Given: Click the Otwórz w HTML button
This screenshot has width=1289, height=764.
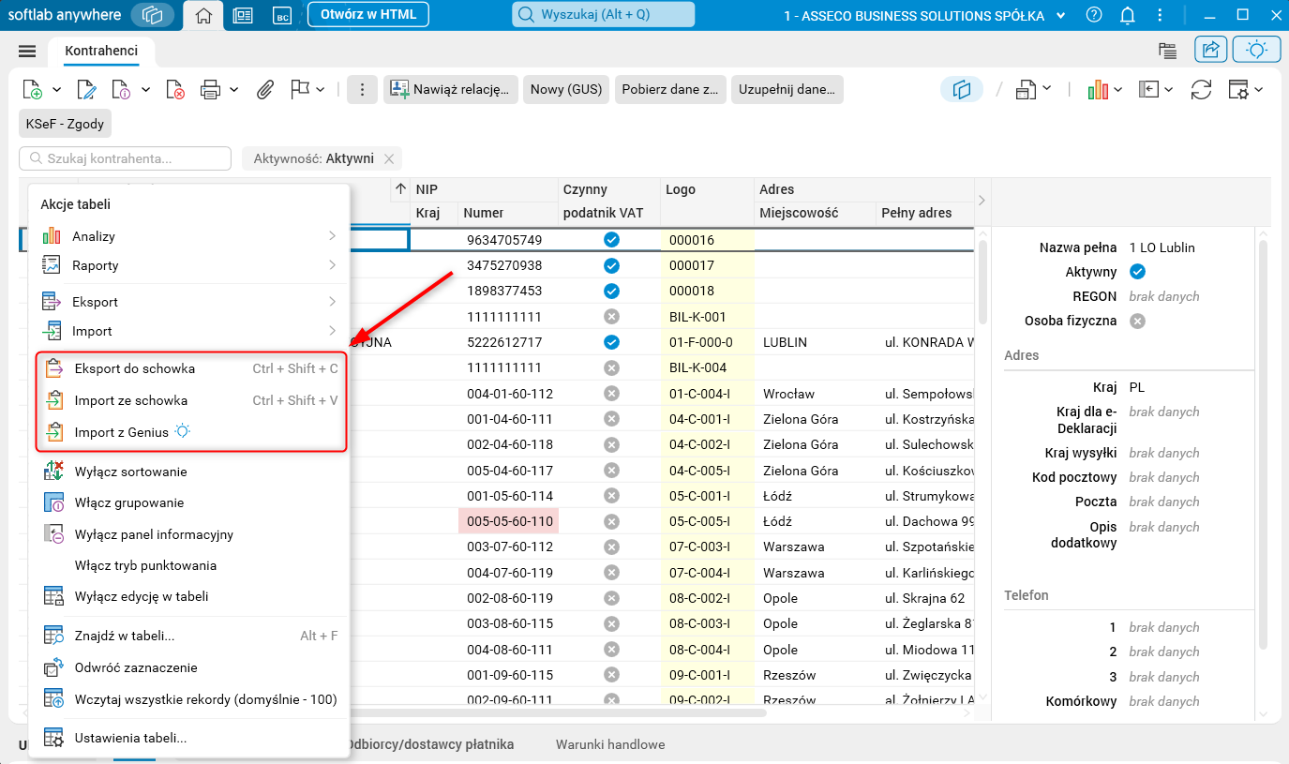Looking at the screenshot, I should (368, 14).
